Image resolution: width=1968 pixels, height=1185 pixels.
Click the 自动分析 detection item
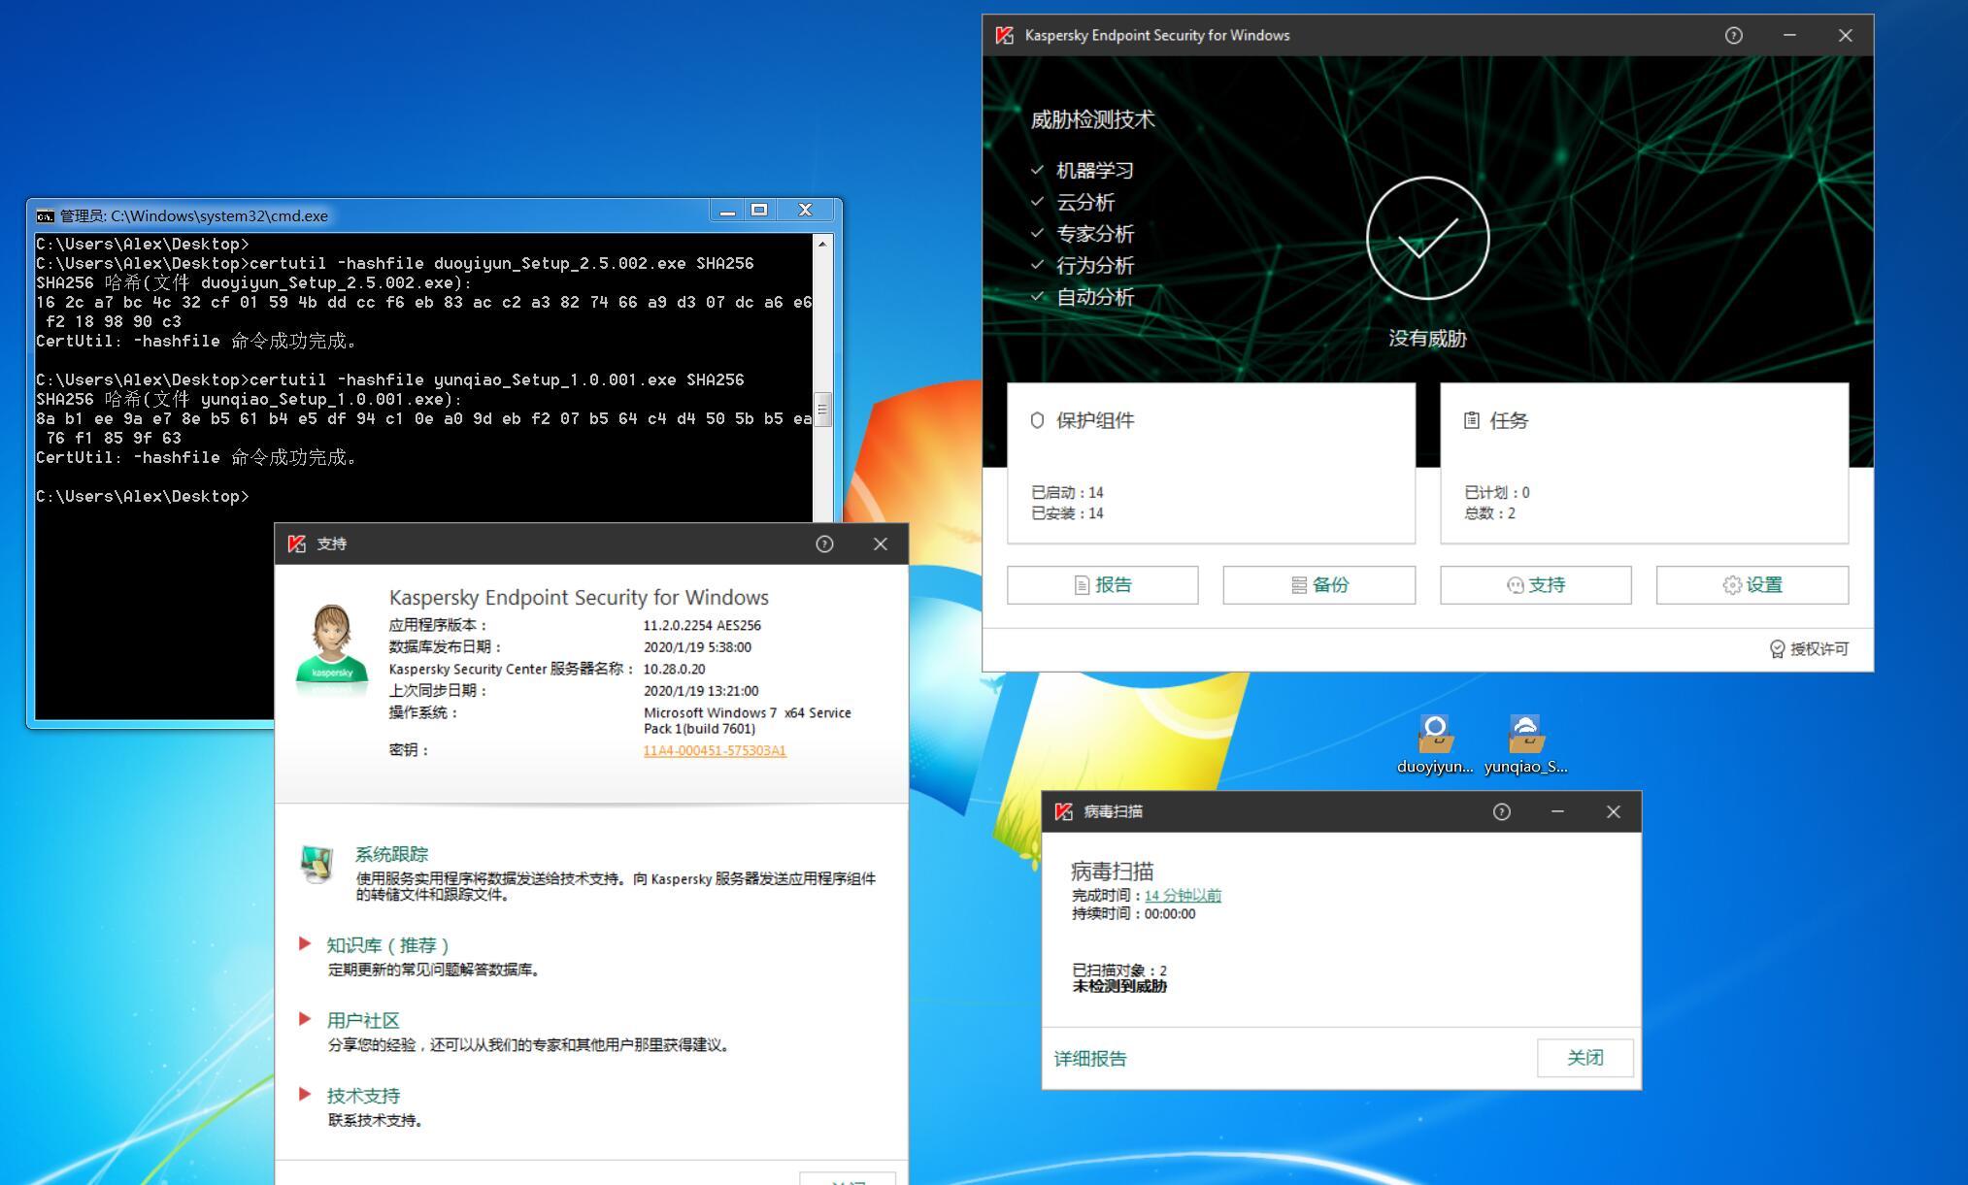1094,298
